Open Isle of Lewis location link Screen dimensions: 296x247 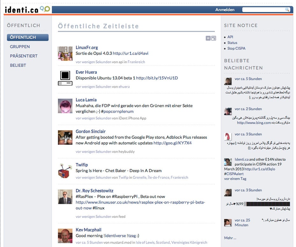click(172, 242)
